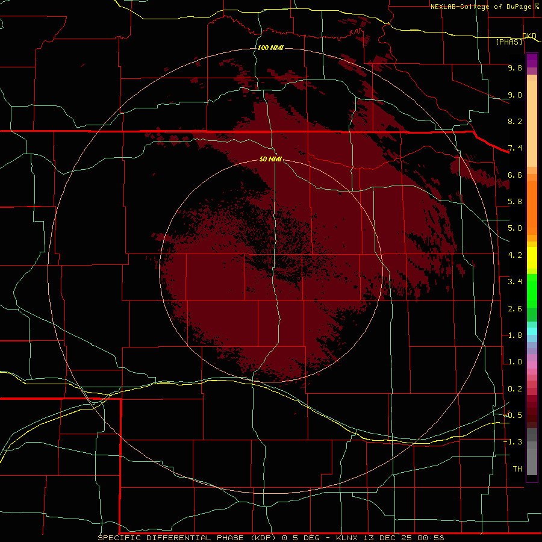Click the 0.2 value on color scale
The height and width of the screenshot is (542, 542).
click(x=515, y=389)
